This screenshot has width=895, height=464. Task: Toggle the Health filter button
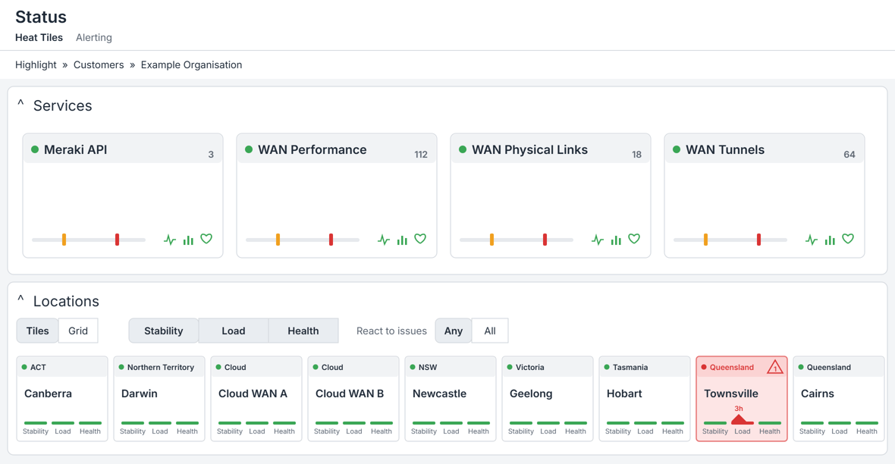303,331
